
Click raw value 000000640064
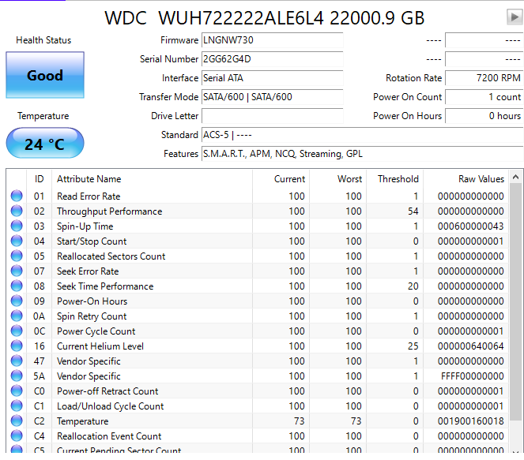470,346
